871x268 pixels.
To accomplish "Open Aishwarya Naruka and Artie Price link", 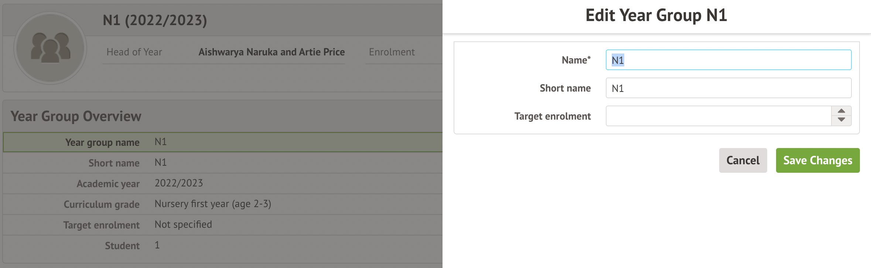I will click(x=271, y=52).
